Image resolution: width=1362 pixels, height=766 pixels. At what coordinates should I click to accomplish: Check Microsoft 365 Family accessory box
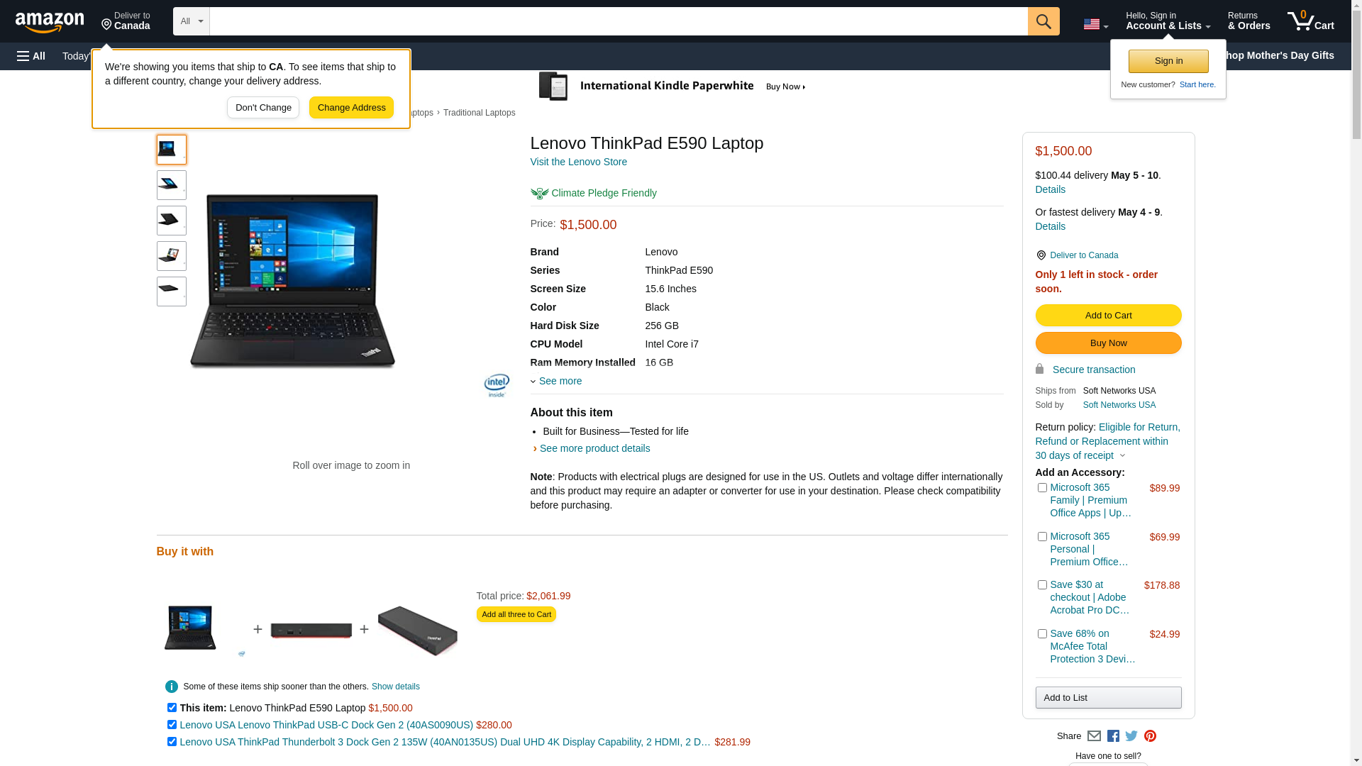click(1042, 488)
